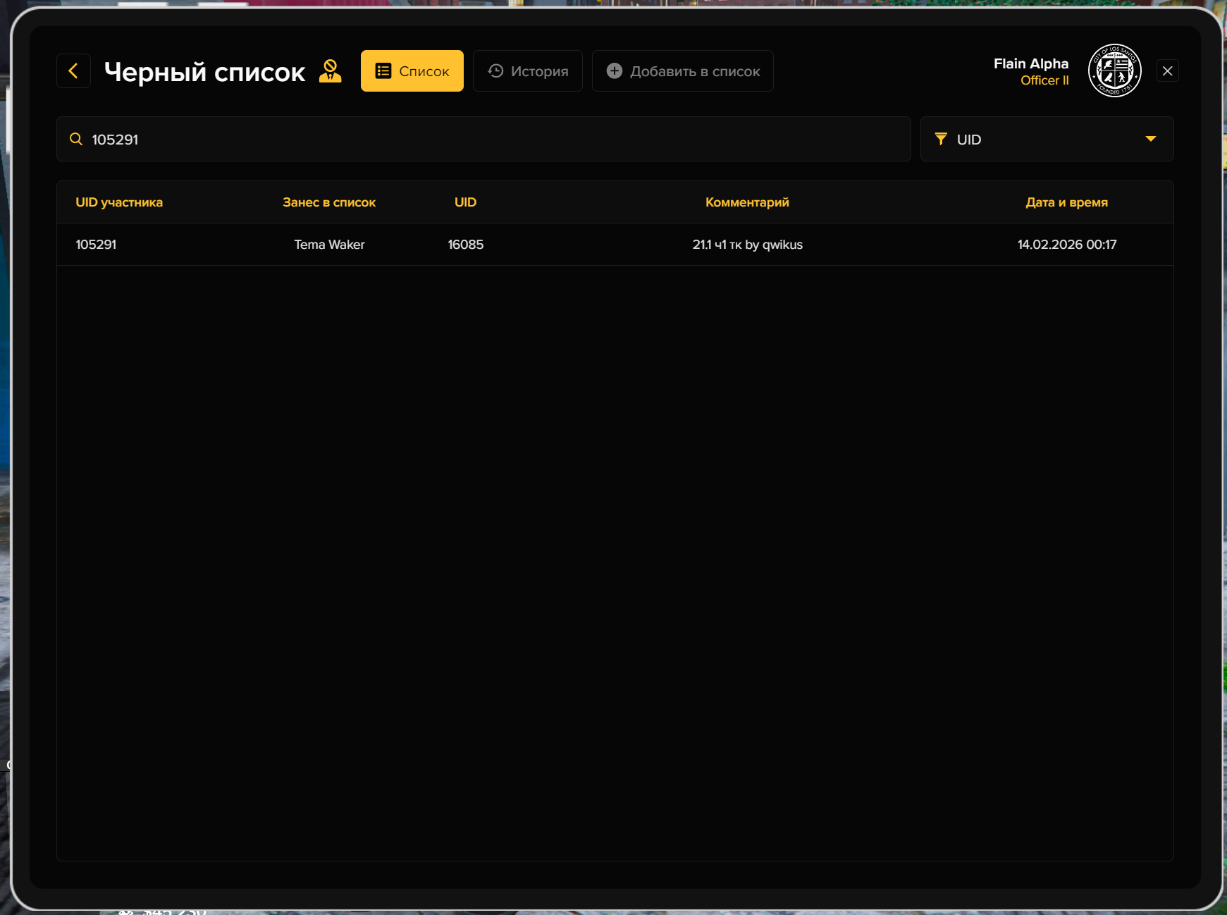Click the 16085 UID cell
The width and height of the screenshot is (1227, 915).
pyautogui.click(x=466, y=245)
